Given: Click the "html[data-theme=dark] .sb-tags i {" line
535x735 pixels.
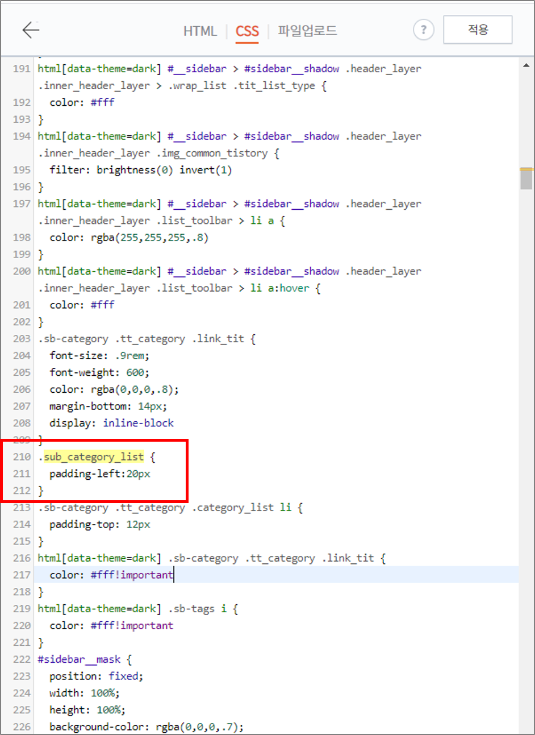Looking at the screenshot, I should (138, 609).
